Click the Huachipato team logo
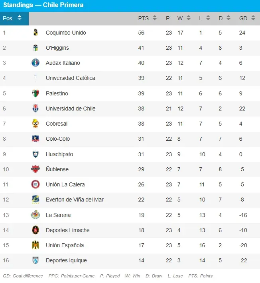This screenshot has width=260, height=283. point(35,154)
